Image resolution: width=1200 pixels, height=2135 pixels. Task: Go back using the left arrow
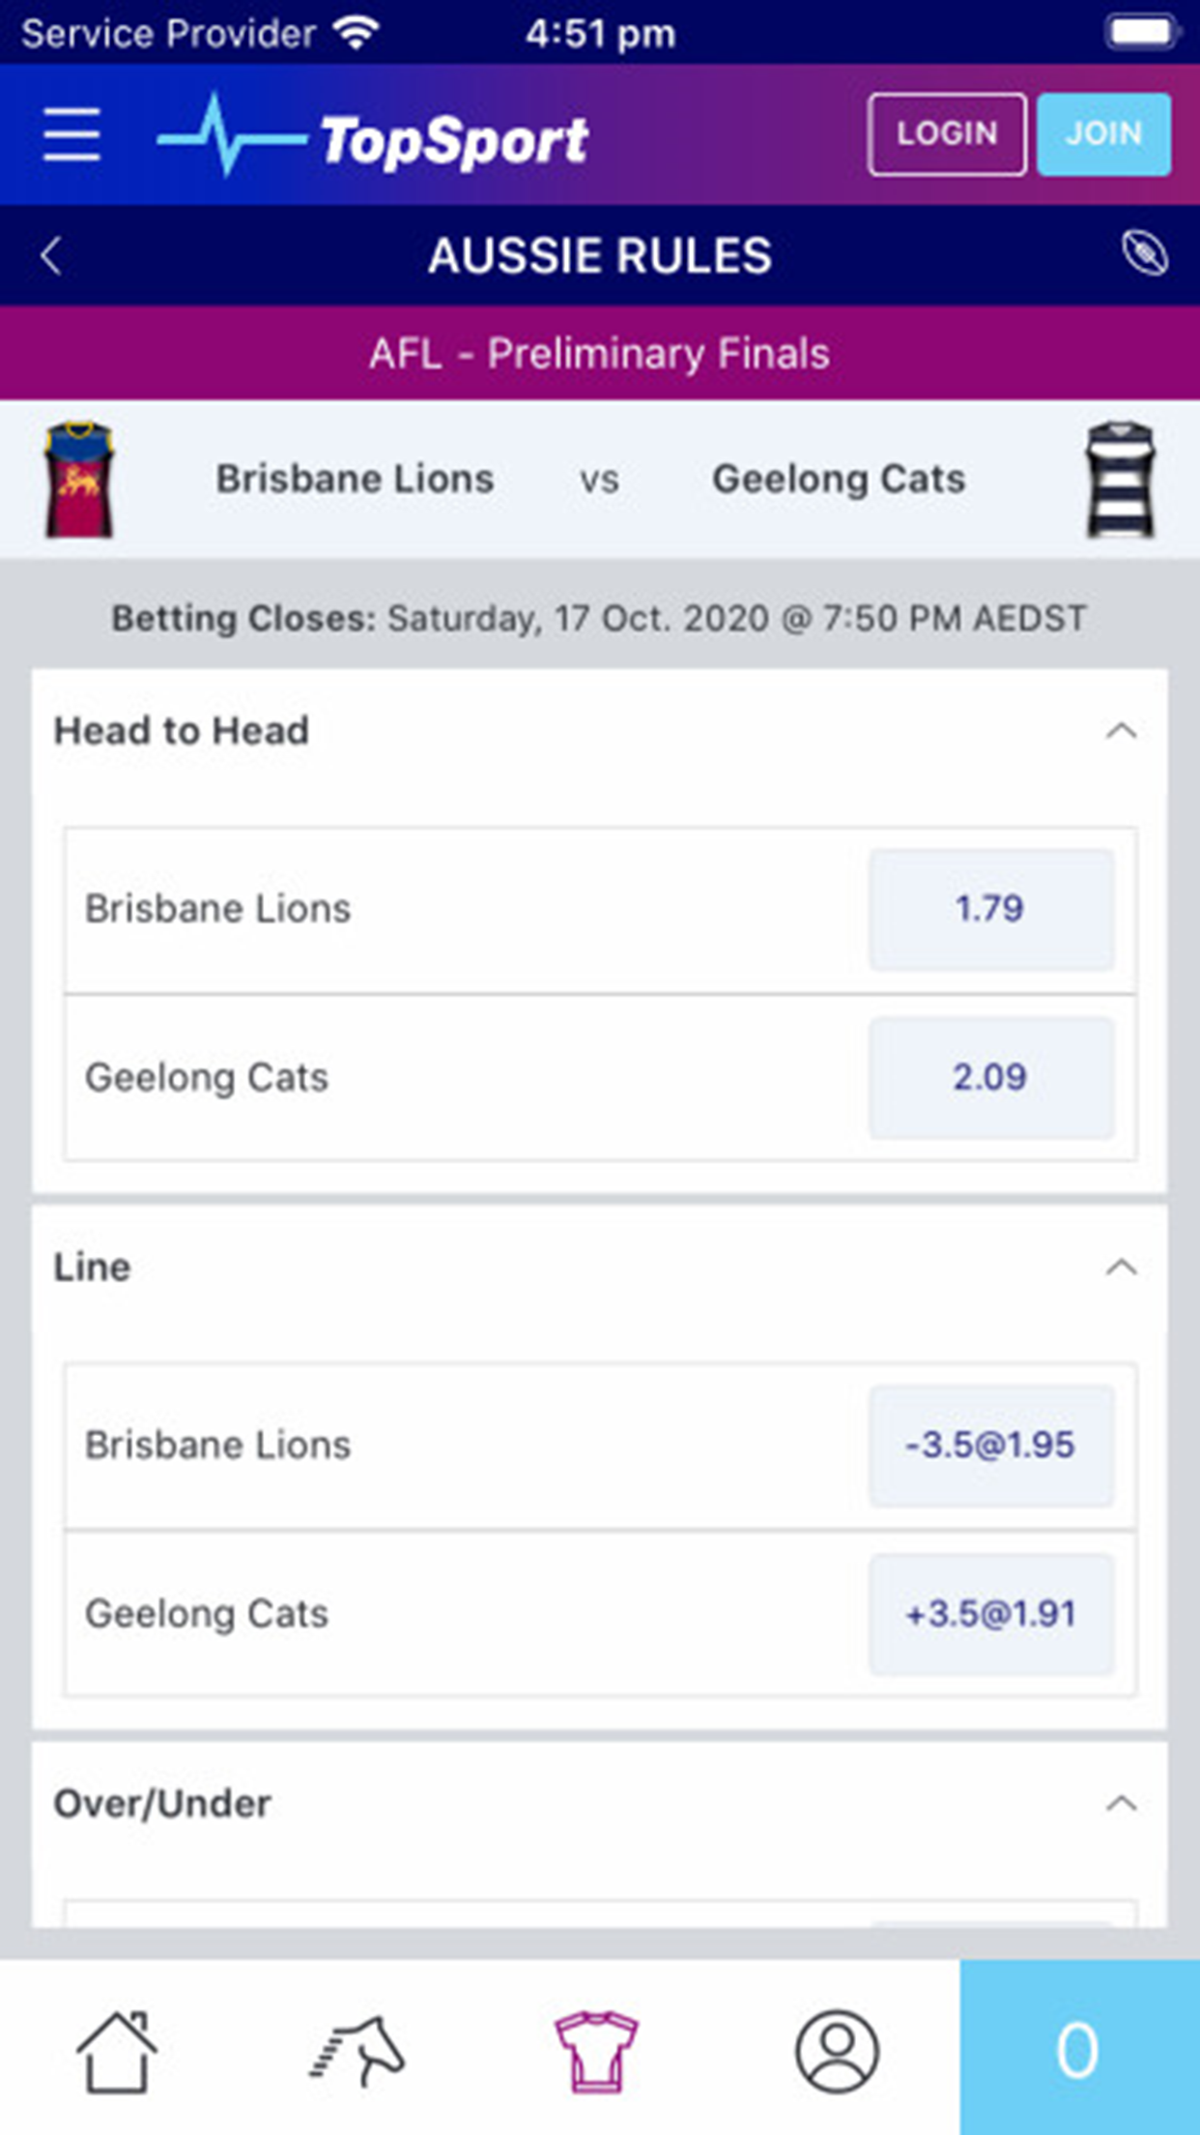click(51, 256)
